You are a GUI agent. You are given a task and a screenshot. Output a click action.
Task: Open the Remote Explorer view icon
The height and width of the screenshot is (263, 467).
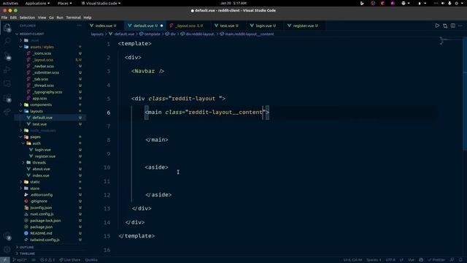(7, 84)
